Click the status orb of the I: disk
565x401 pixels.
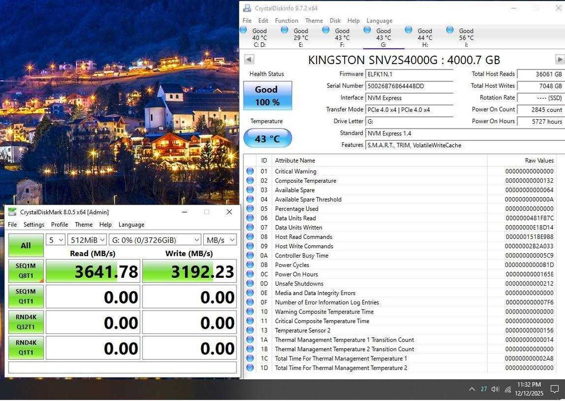pyautogui.click(x=450, y=30)
